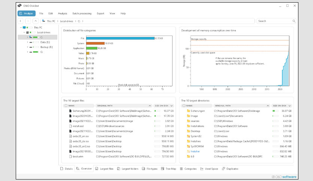Click 'C:' in the breadcrumb path

pyautogui.click(x=79, y=21)
